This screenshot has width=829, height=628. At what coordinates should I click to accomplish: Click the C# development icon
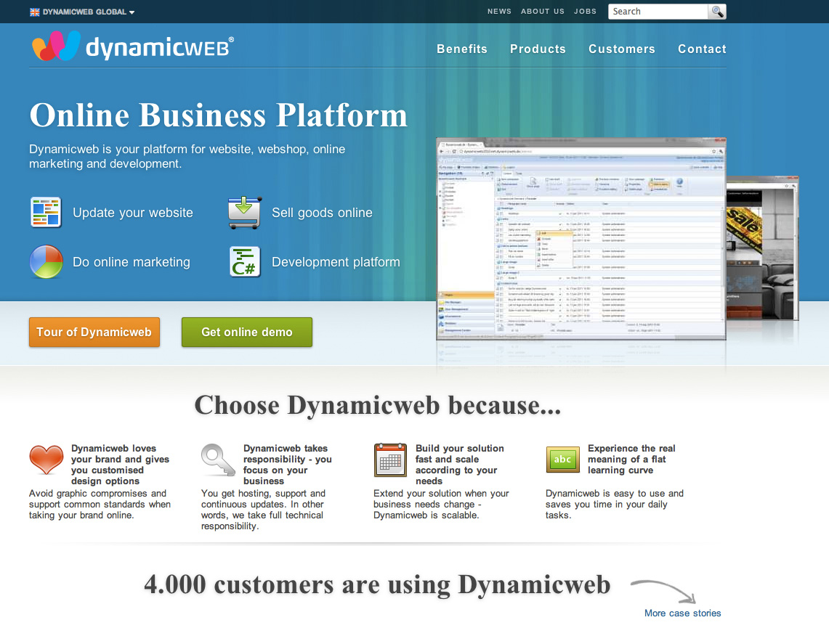tap(245, 261)
